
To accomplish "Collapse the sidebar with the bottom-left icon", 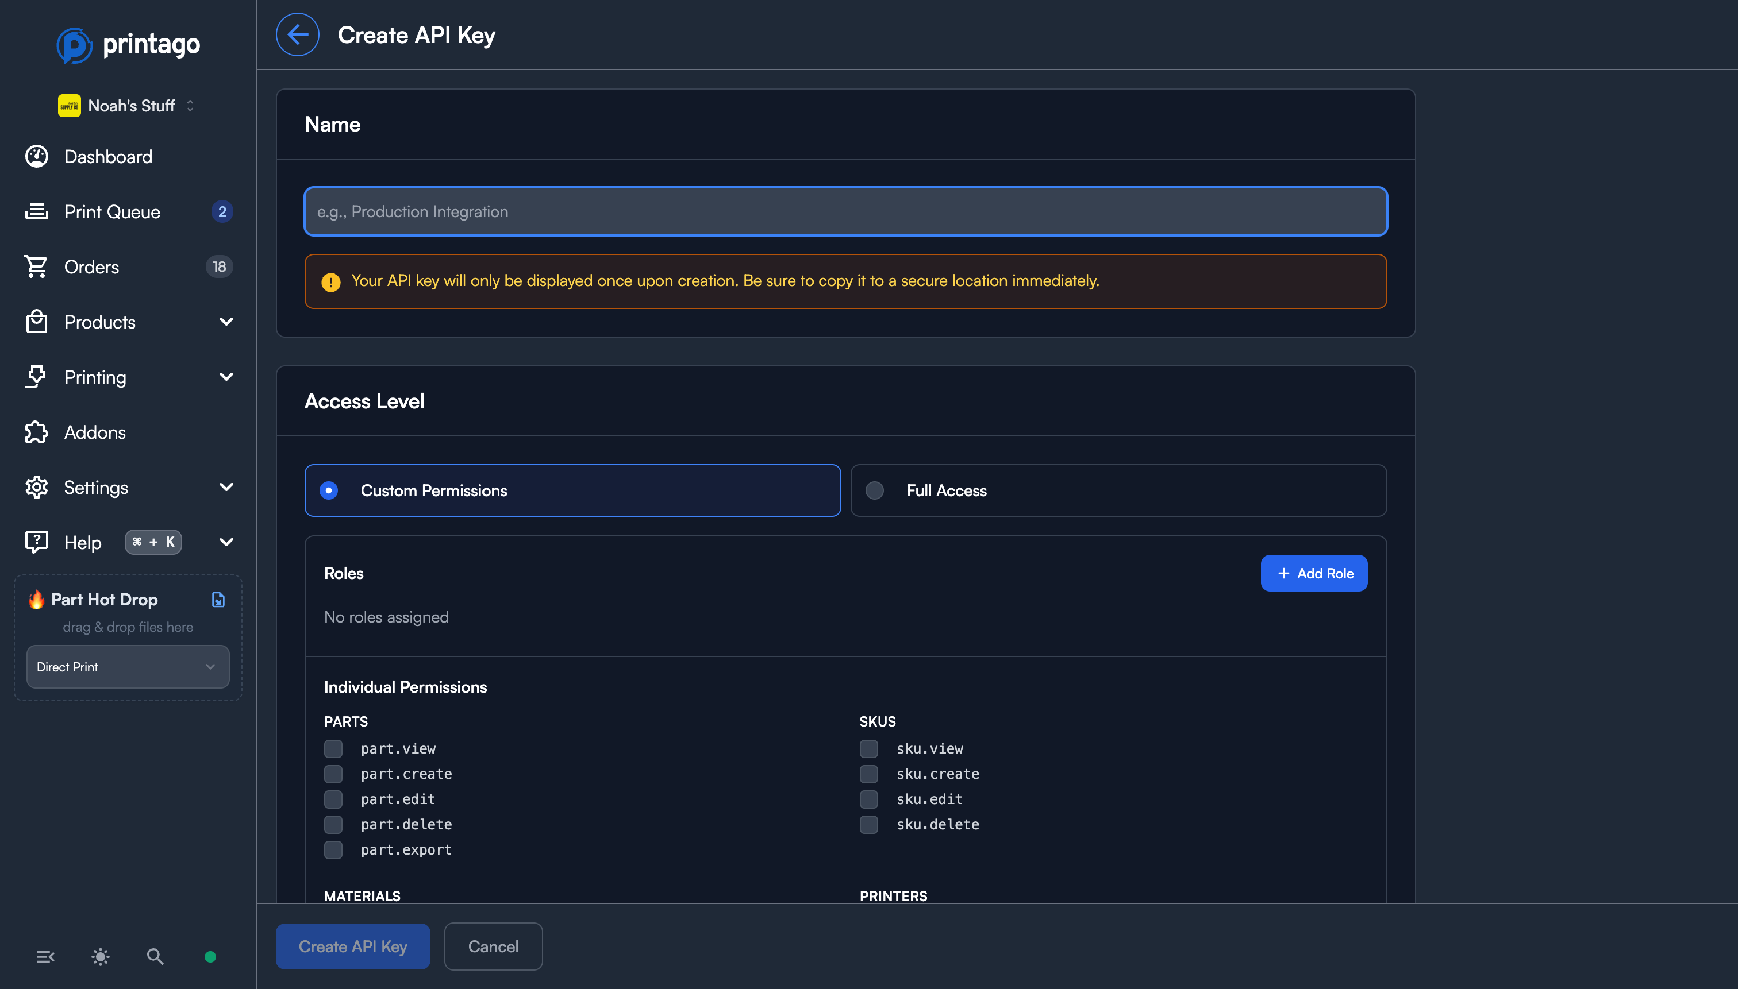I will [45, 956].
